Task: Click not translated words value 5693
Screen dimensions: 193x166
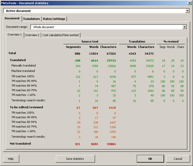Action: (94, 144)
